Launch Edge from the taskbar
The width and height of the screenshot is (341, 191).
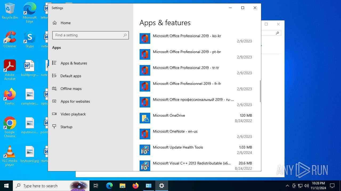point(109,186)
